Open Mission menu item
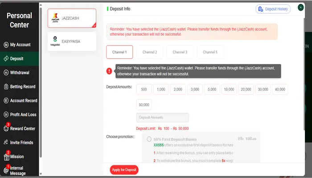 click(x=19, y=157)
